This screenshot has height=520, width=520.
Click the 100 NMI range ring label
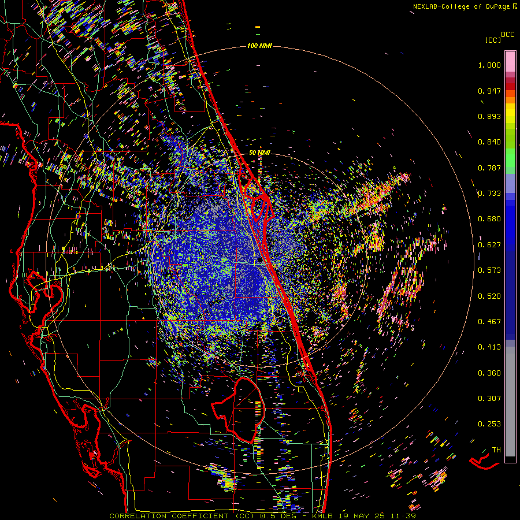pyautogui.click(x=259, y=46)
